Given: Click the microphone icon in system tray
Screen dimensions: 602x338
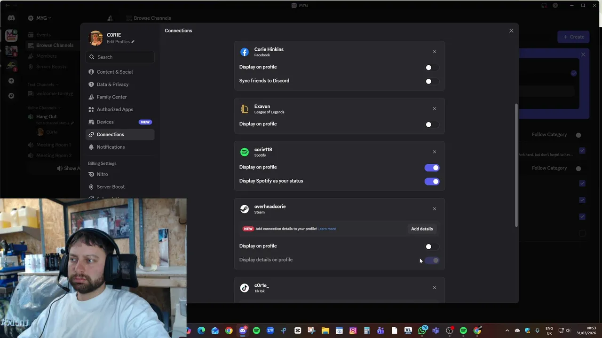Looking at the screenshot, I should 537,330.
